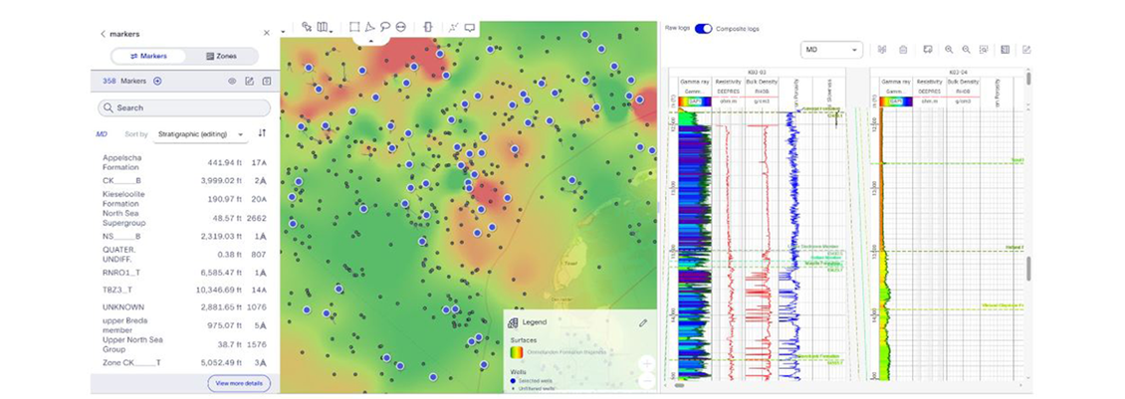This screenshot has width=1125, height=399.
Task: Toggle markers visibility with the eye icon
Action: click(232, 81)
